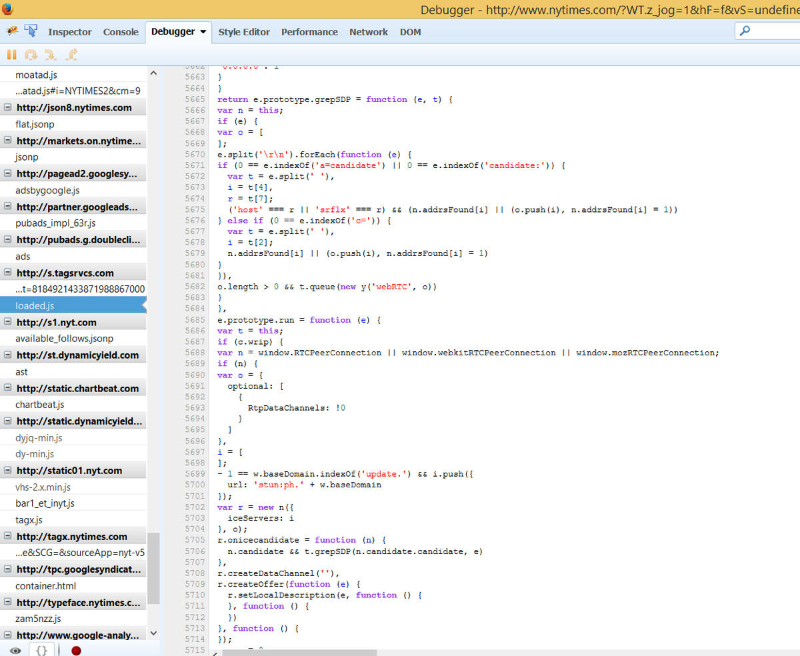Collapse the http://markets.on.nytime... group

point(8,141)
